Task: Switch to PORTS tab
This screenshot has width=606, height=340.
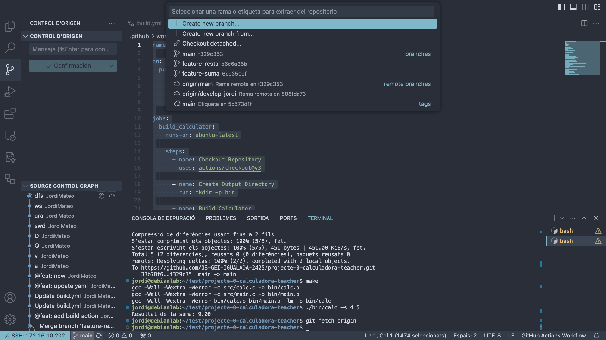Action: [288, 218]
